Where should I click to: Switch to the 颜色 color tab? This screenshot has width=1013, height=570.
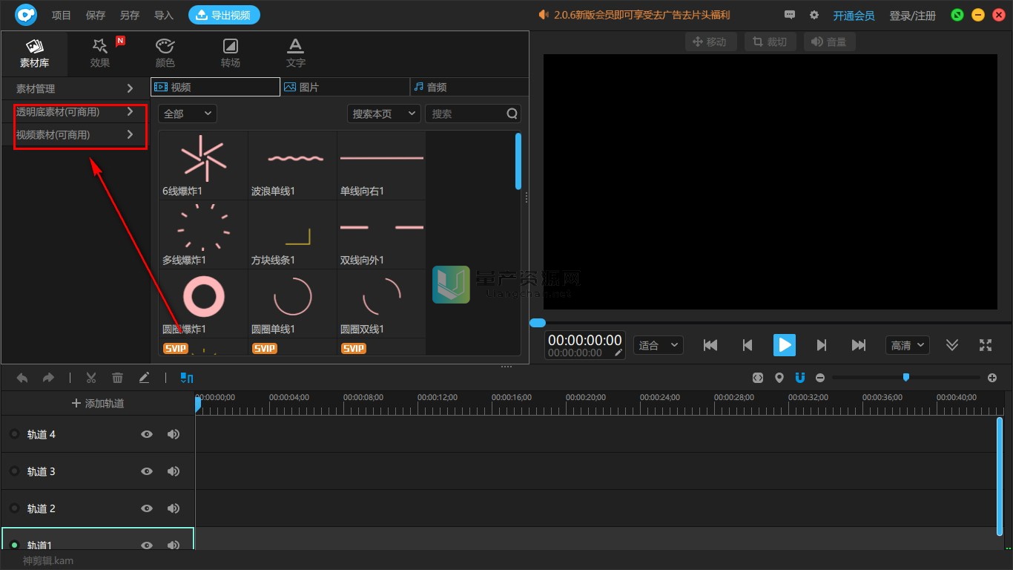tap(165, 53)
